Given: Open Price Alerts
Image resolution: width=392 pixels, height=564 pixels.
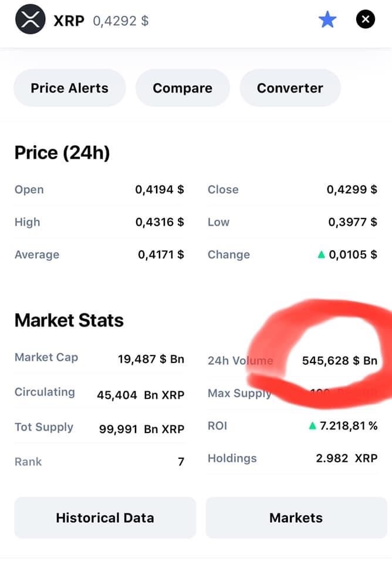Looking at the screenshot, I should point(70,88).
